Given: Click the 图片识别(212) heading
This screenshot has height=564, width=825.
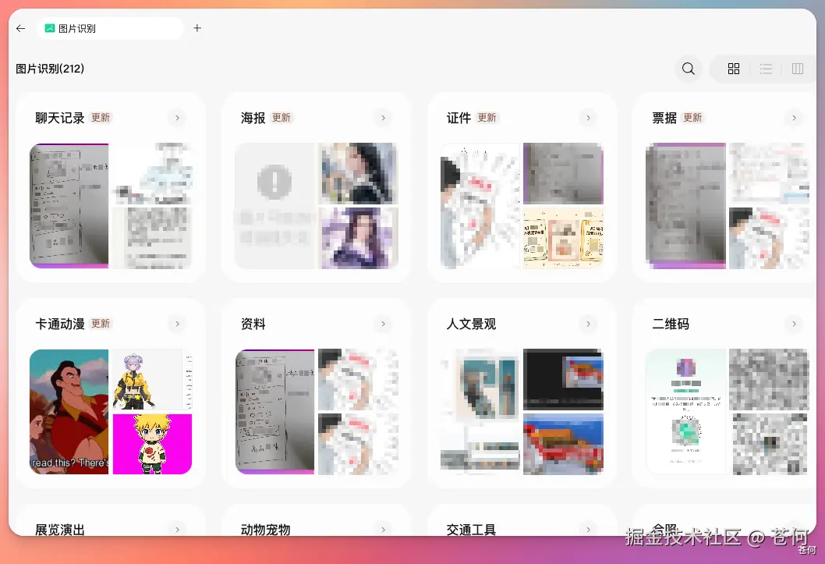Looking at the screenshot, I should point(50,69).
